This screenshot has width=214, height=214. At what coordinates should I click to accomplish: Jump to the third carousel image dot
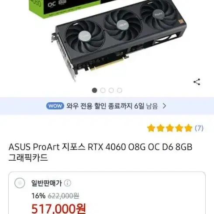point(111,90)
